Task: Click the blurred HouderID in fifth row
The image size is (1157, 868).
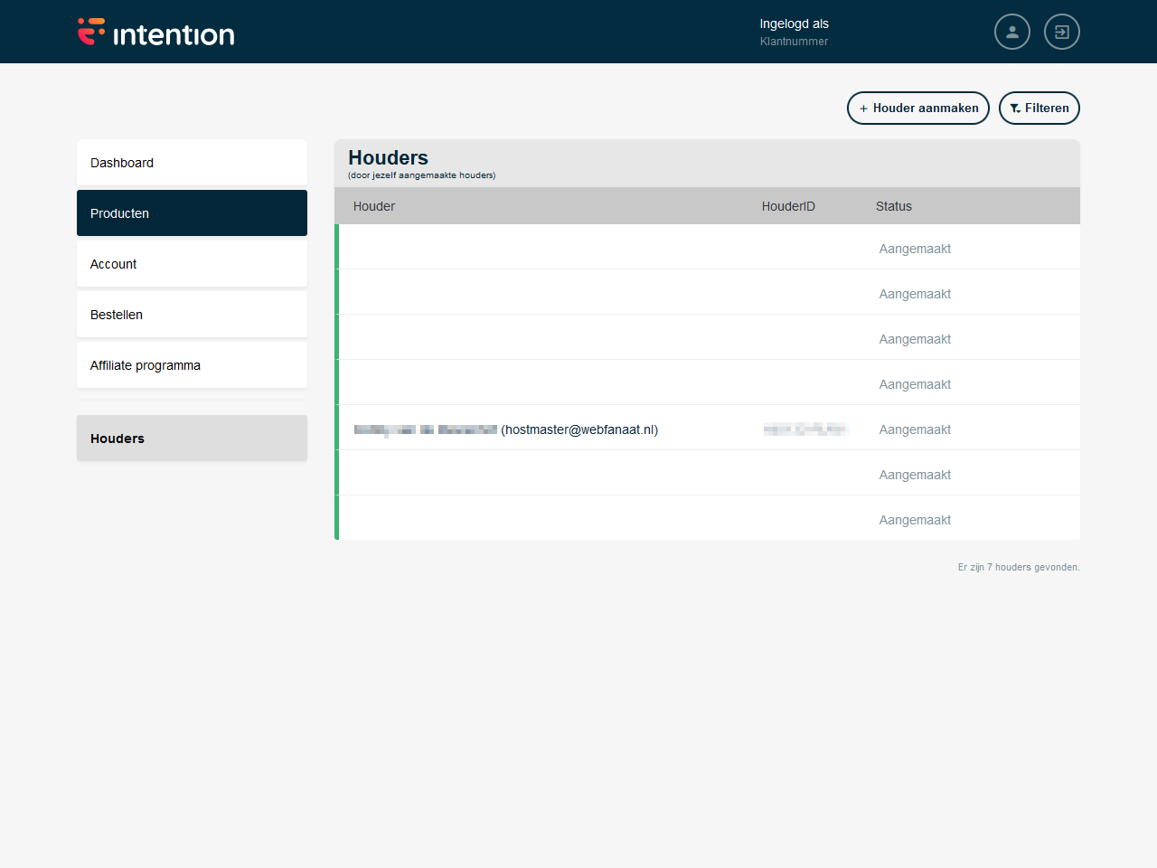Action: (x=804, y=429)
